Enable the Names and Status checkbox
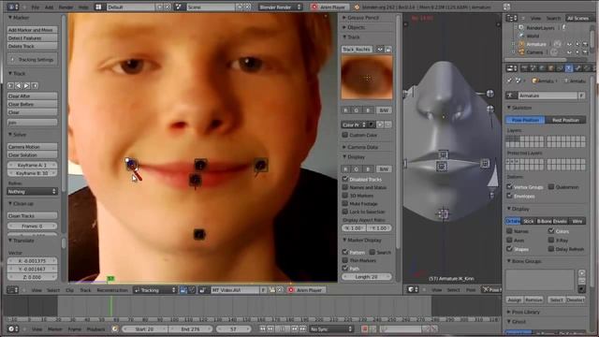The height and width of the screenshot is (337, 599). point(345,187)
